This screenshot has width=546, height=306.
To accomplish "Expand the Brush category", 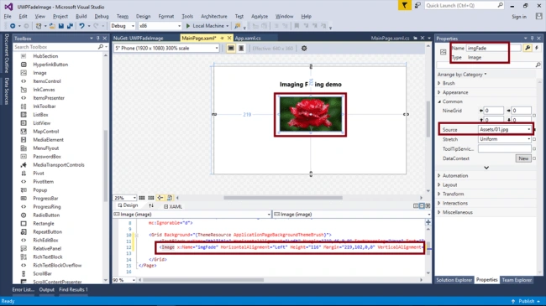I will pos(439,83).
